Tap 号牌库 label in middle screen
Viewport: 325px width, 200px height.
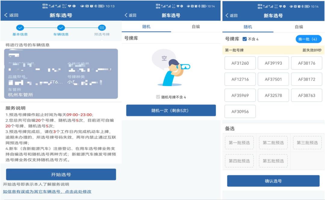coord(131,38)
